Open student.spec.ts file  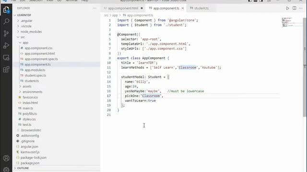pyautogui.click(x=35, y=75)
